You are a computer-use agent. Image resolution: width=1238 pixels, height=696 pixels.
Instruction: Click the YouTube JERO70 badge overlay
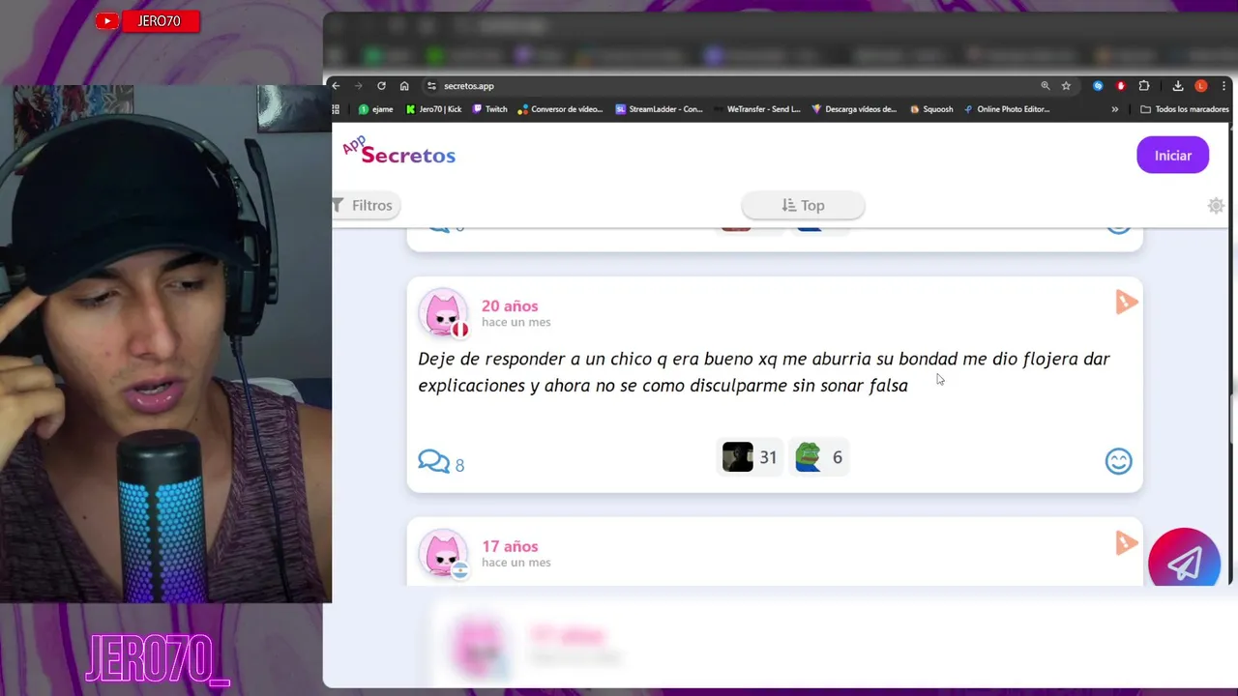click(x=147, y=20)
